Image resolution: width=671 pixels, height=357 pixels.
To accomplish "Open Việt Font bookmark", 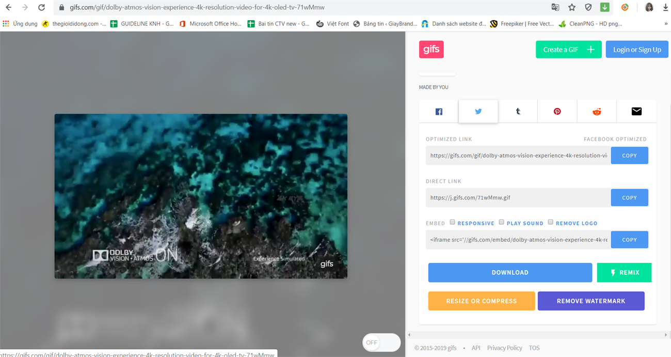I will tap(332, 24).
